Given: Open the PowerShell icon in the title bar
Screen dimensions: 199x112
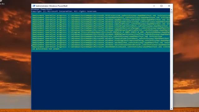Looking at the screenshot, I should 34,6.
